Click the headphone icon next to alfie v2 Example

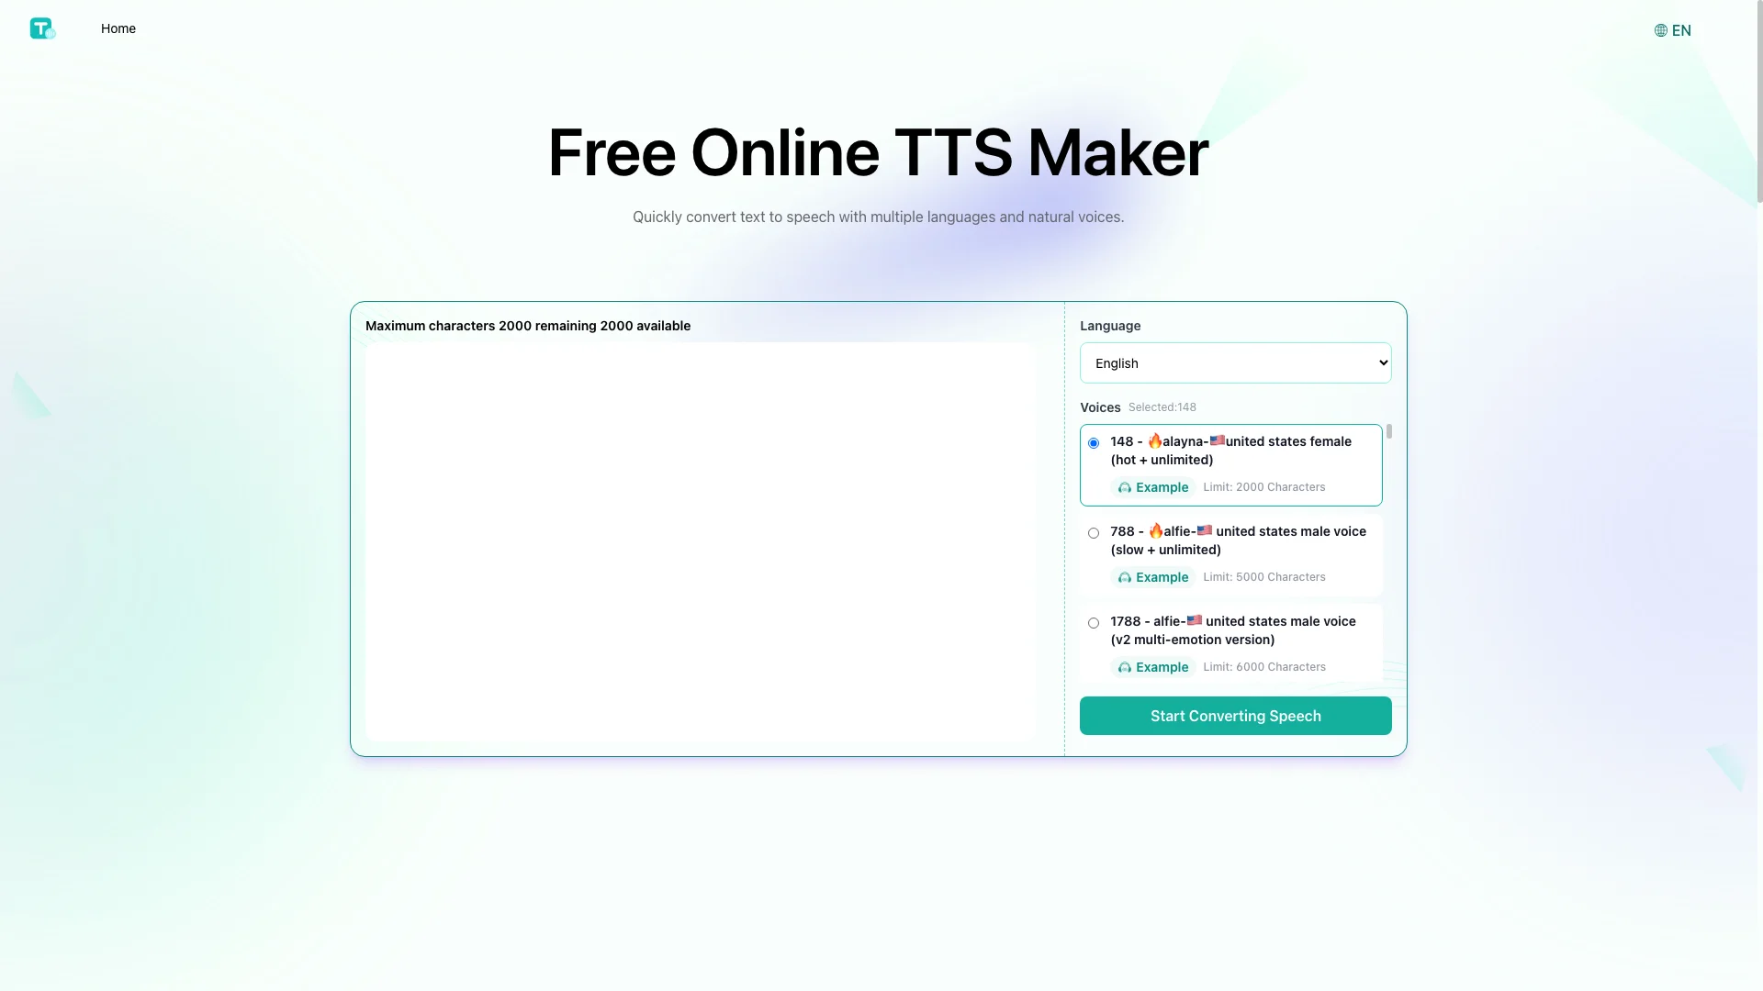pos(1124,667)
